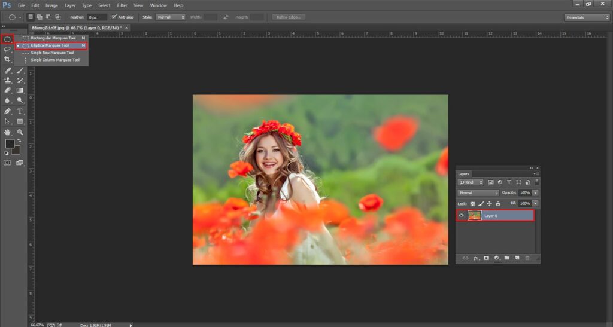
Task: Select the Pen tool
Action: (x=7, y=111)
